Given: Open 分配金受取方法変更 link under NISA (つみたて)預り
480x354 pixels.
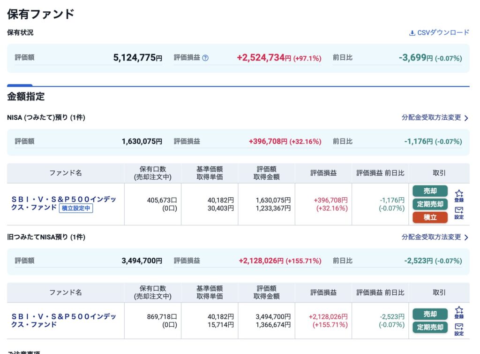Looking at the screenshot, I should [x=431, y=117].
